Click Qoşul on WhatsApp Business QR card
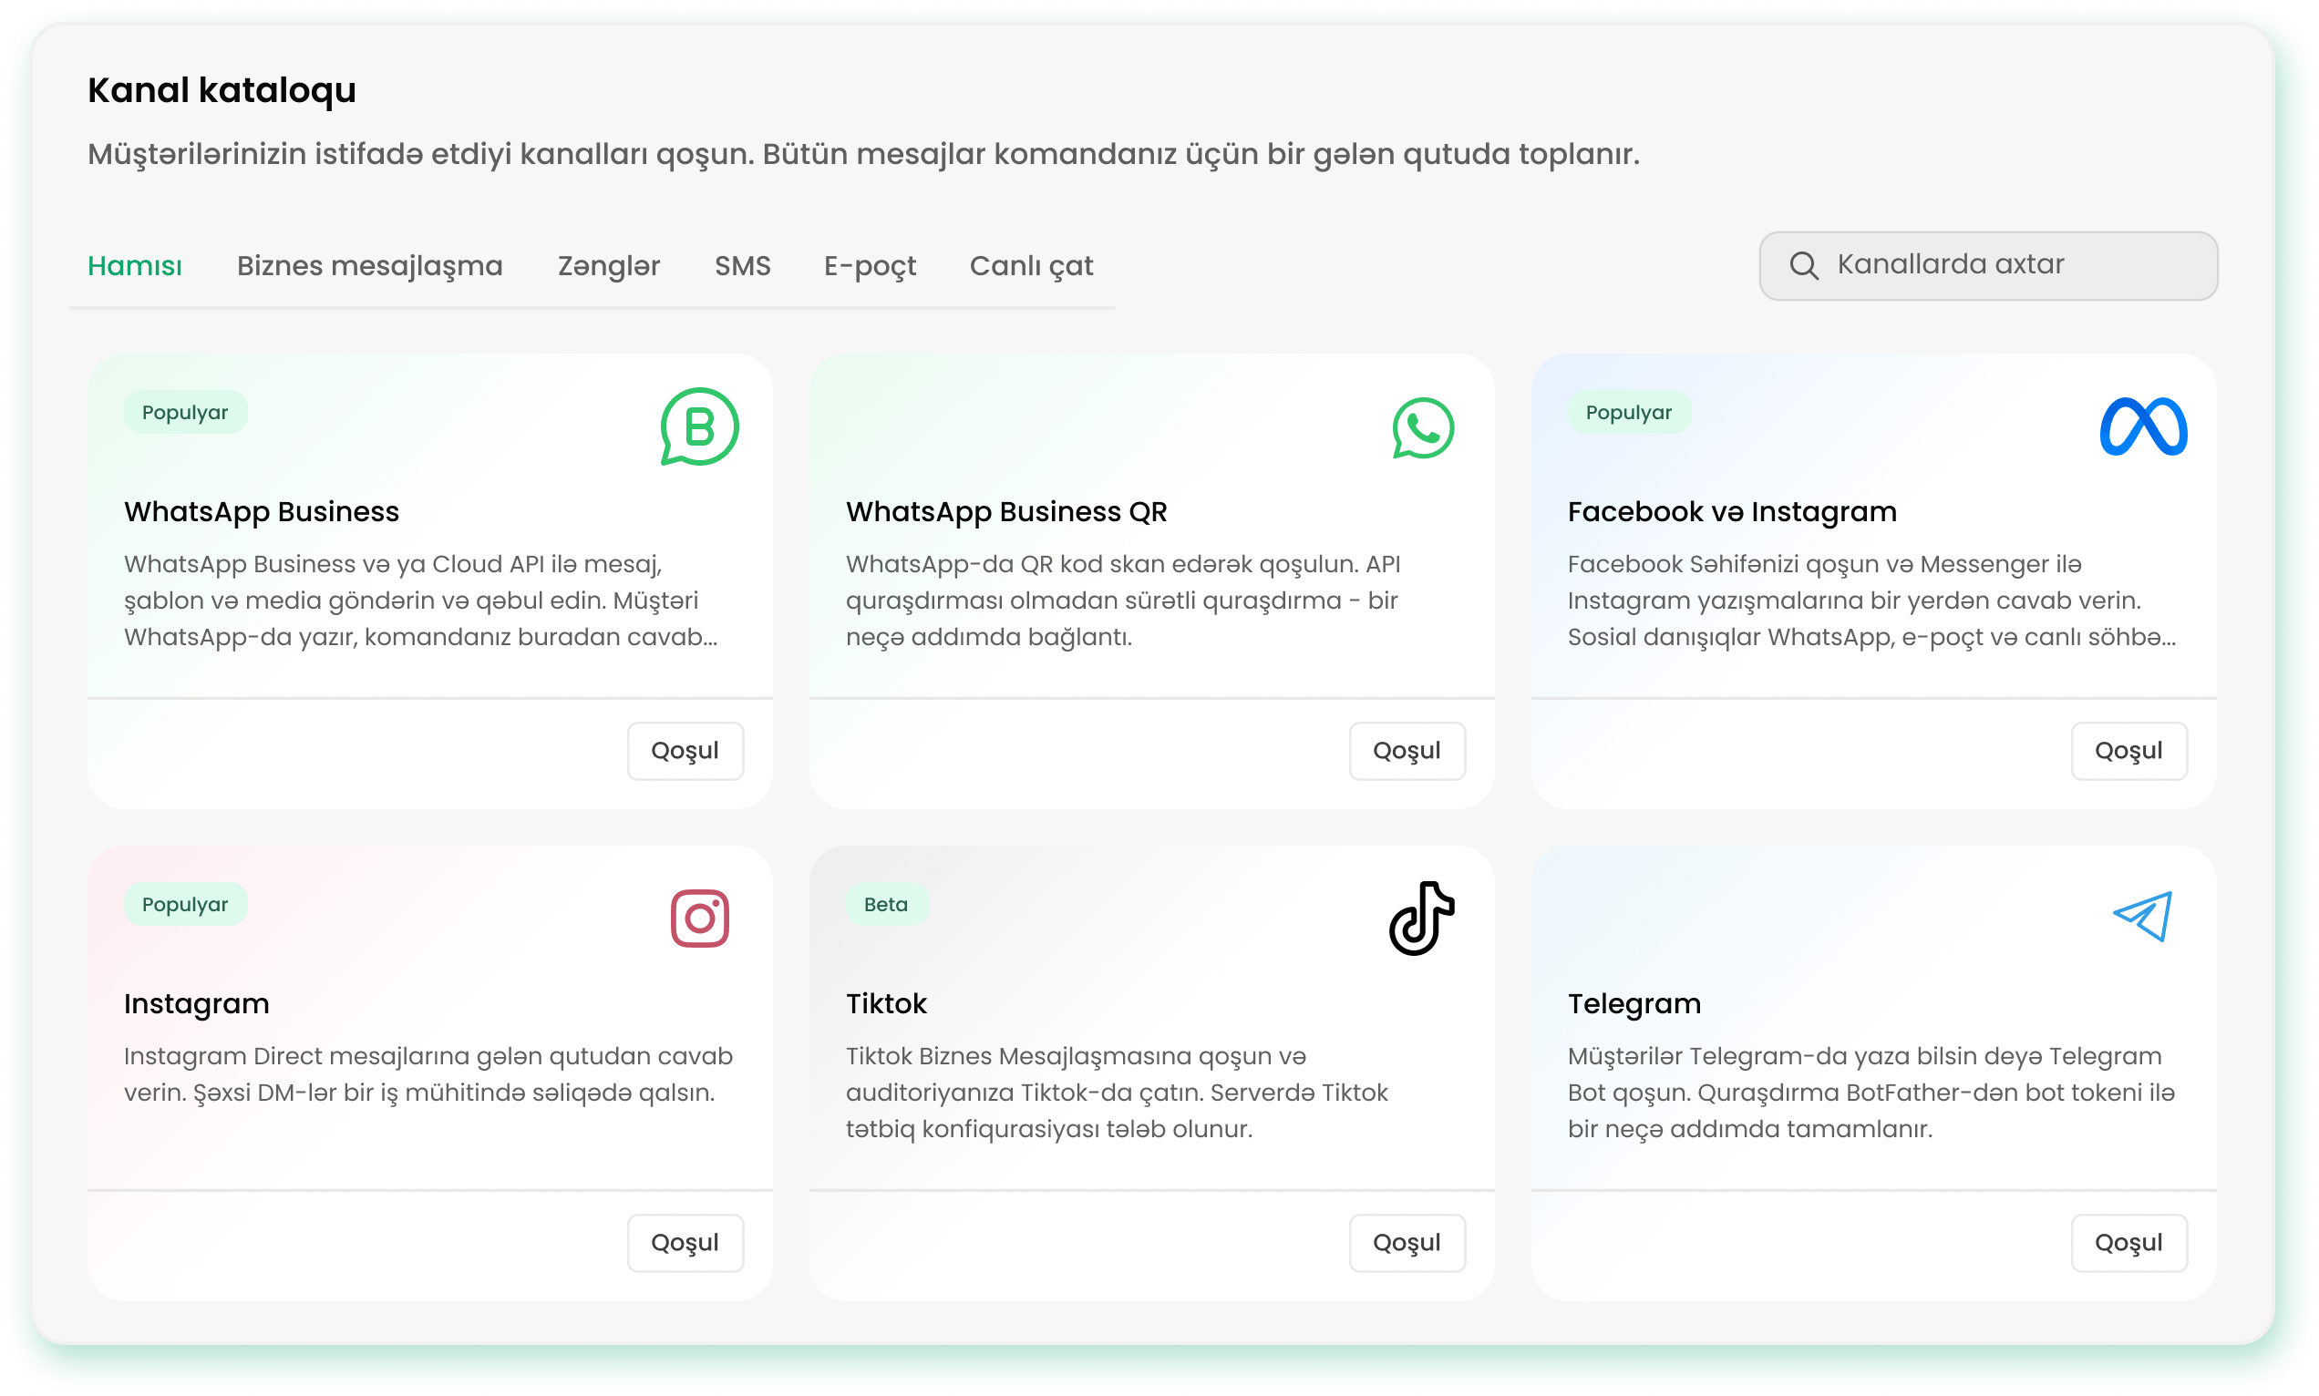The image size is (2319, 1396). tap(1407, 751)
